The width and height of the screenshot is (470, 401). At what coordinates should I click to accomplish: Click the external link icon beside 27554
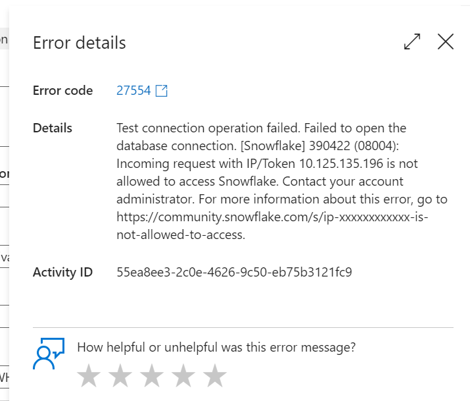162,91
